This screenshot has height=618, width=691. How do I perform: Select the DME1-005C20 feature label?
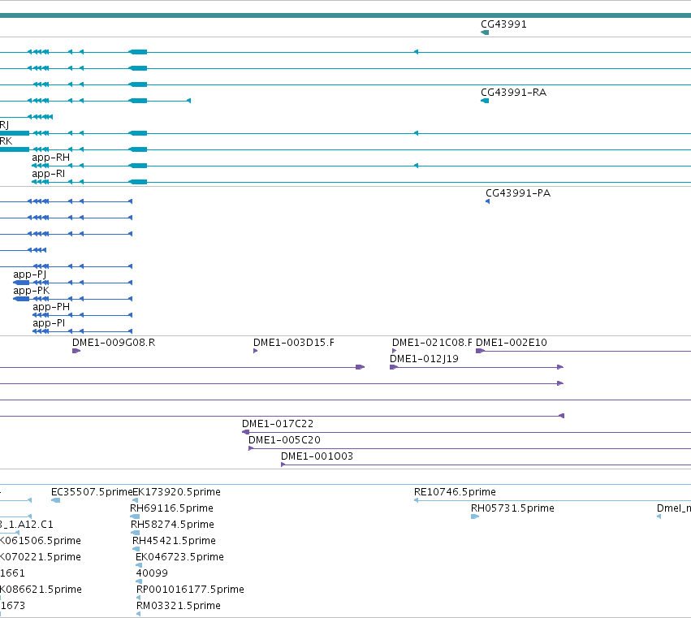coord(284,440)
